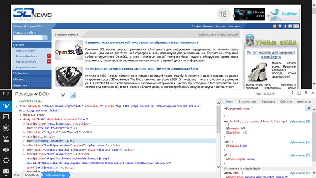Click the site search input field
The height and width of the screenshot is (178, 316).
click(28, 38)
